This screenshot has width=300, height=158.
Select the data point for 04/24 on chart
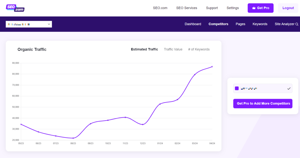pyautogui.click(x=212, y=67)
